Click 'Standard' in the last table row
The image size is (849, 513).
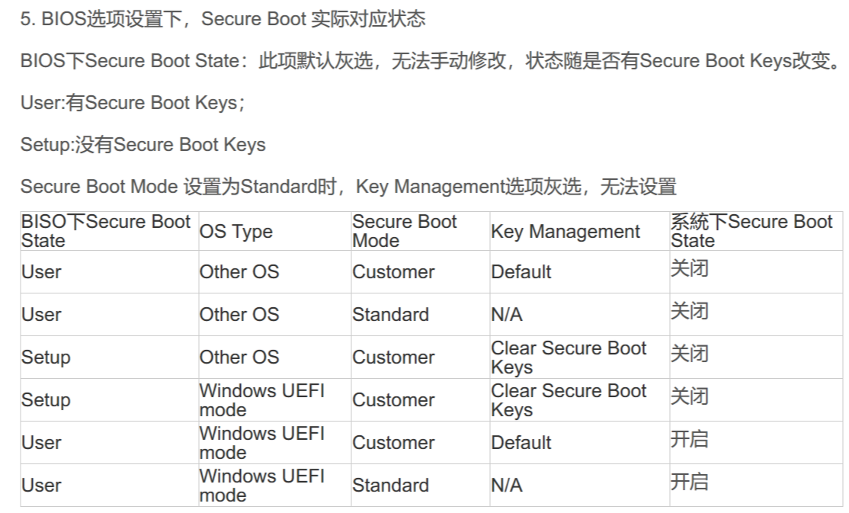click(390, 486)
